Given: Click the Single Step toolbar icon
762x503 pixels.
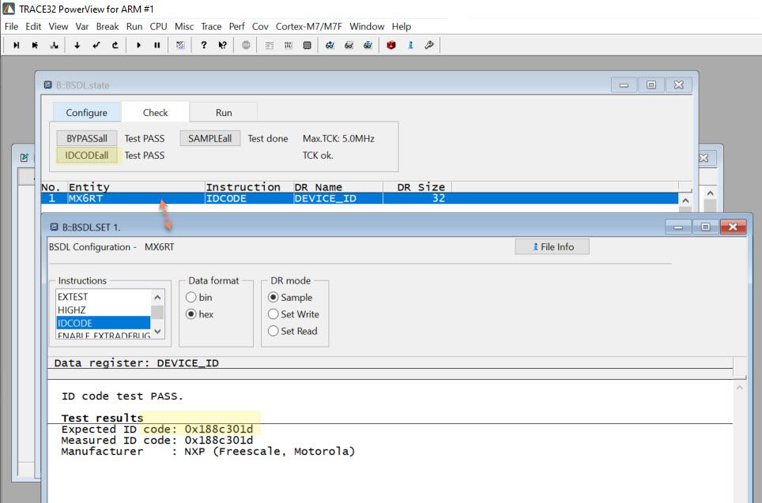Looking at the screenshot, I should [x=16, y=45].
